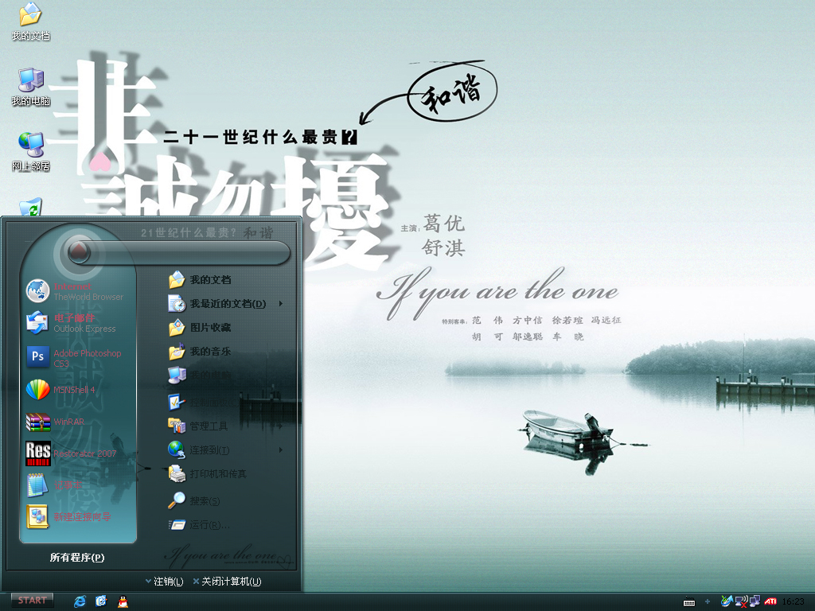The image size is (815, 611).
Task: Choose 运行(R)... in start menu
Action: click(x=198, y=525)
